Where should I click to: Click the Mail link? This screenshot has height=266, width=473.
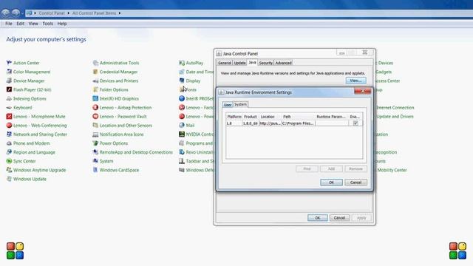(x=190, y=126)
